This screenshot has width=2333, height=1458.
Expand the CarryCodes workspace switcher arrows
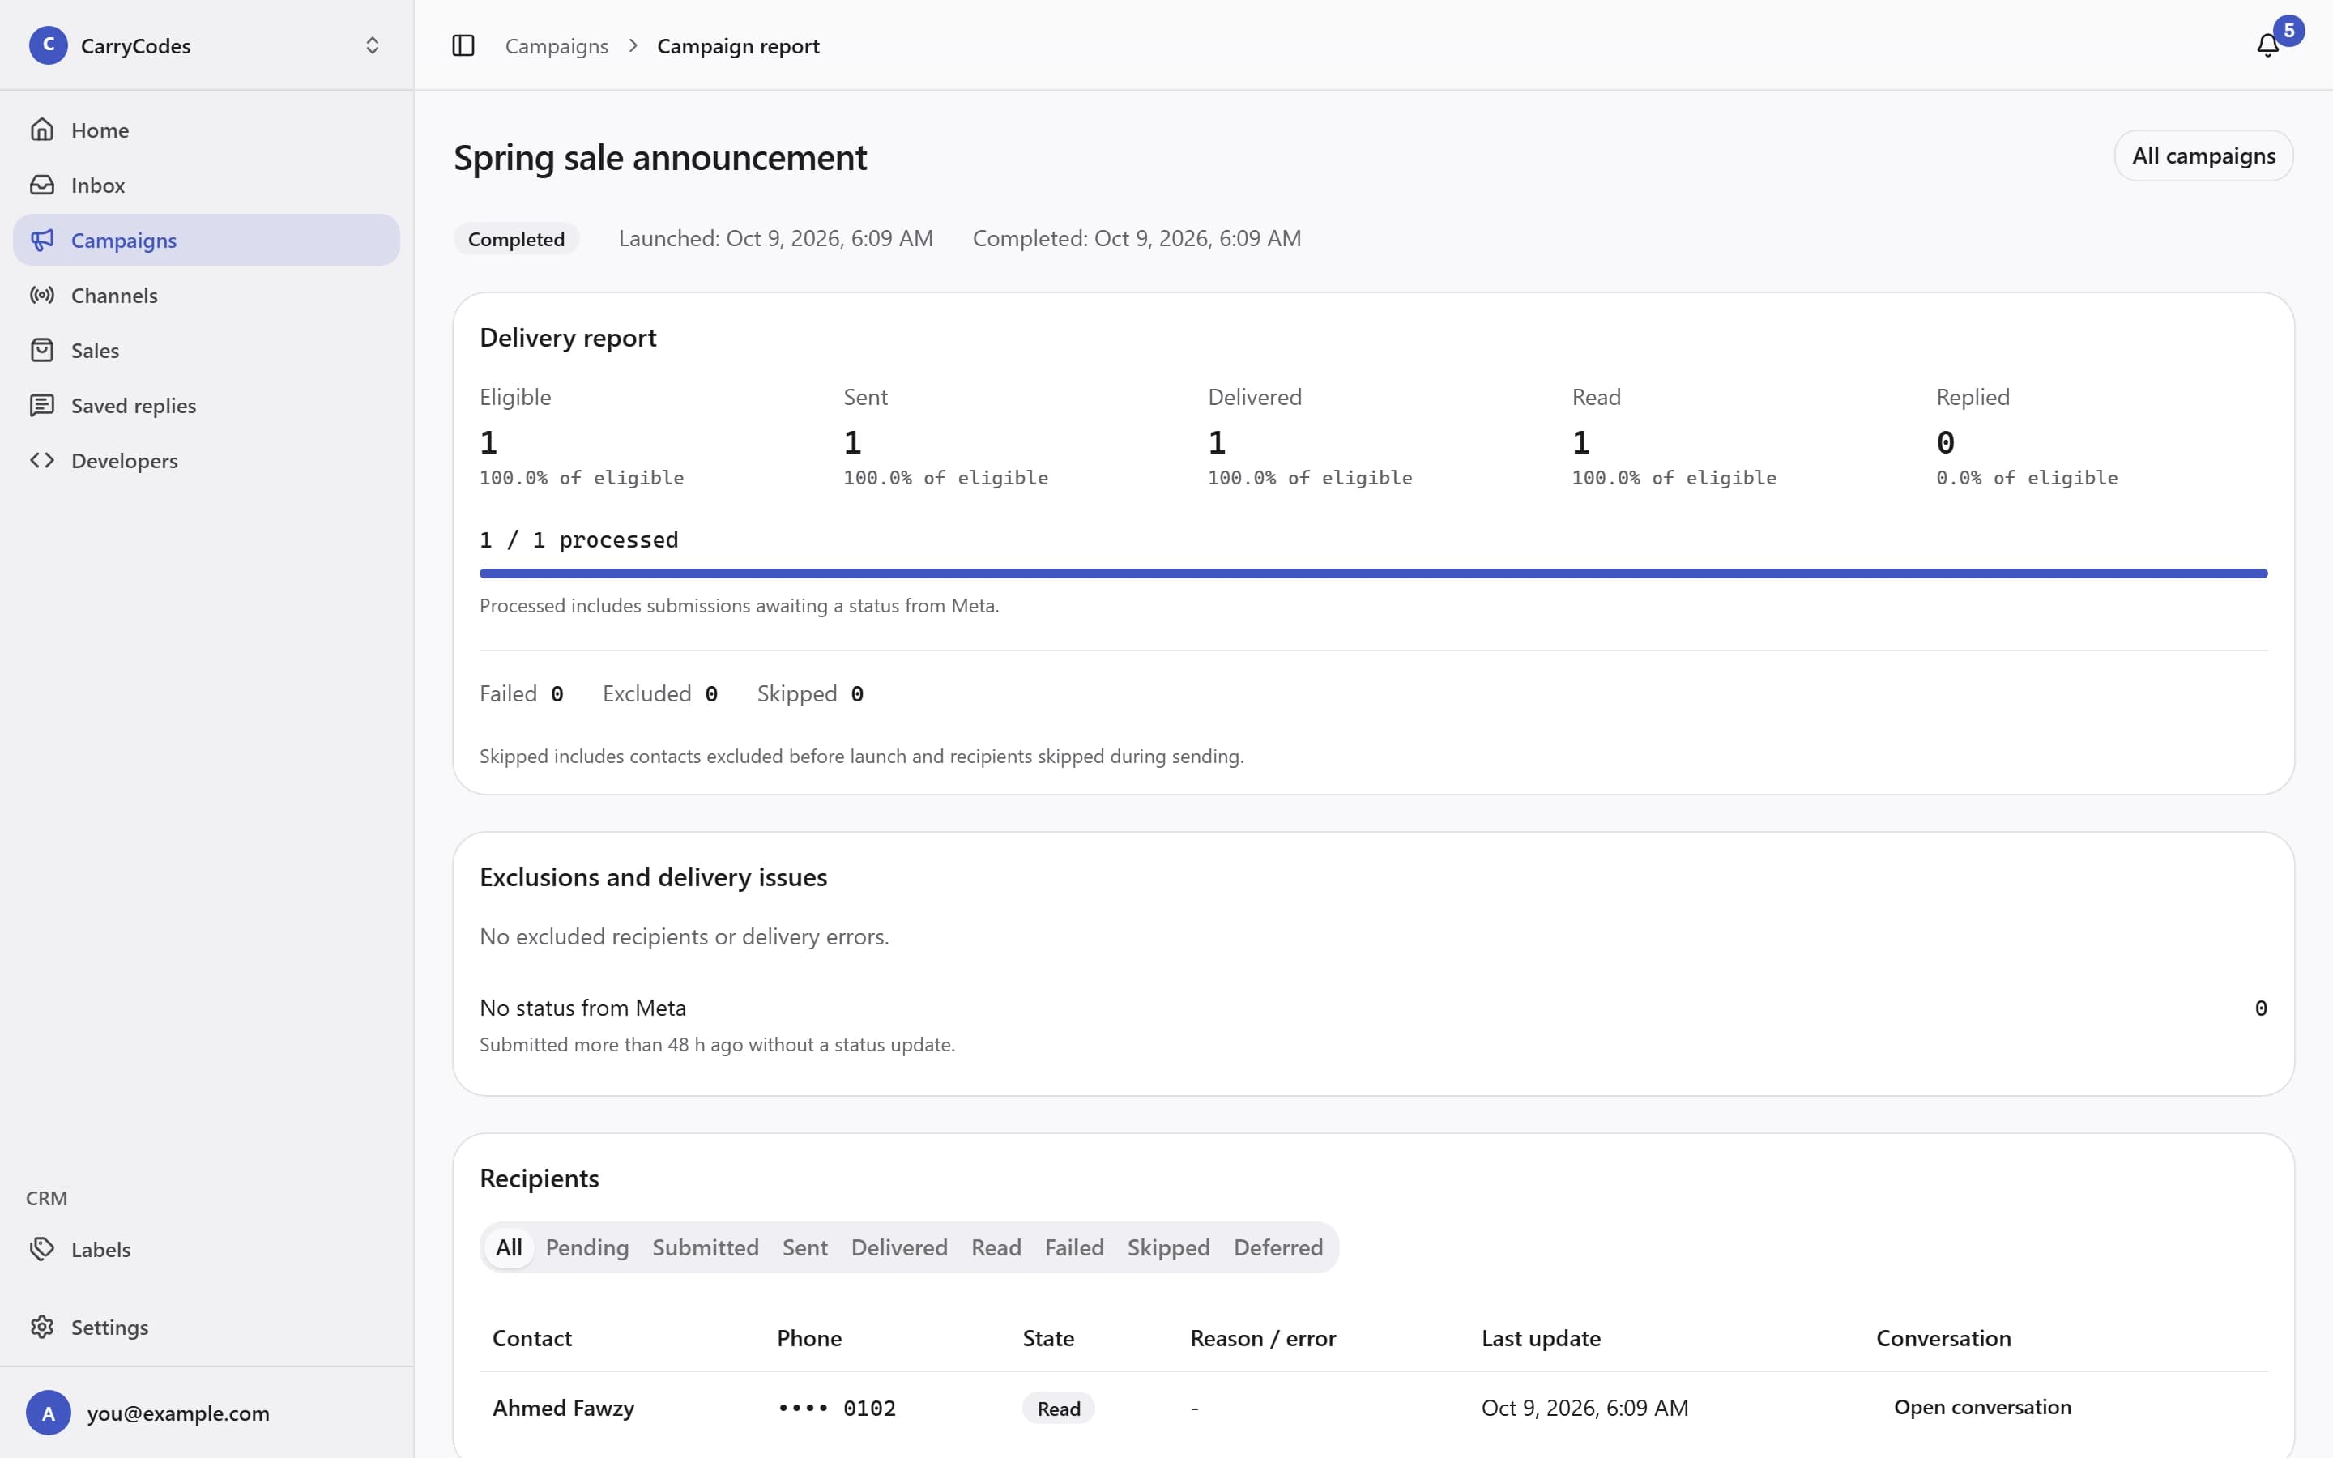[x=372, y=45]
